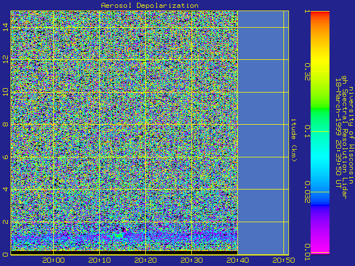Click the 0.32 color scale label
This screenshot has width=355, height=266.
point(307,71)
